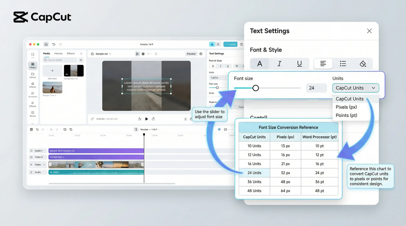Click undo in the timeline toolbar
Viewport: 406px width, 226px height.
[37, 129]
